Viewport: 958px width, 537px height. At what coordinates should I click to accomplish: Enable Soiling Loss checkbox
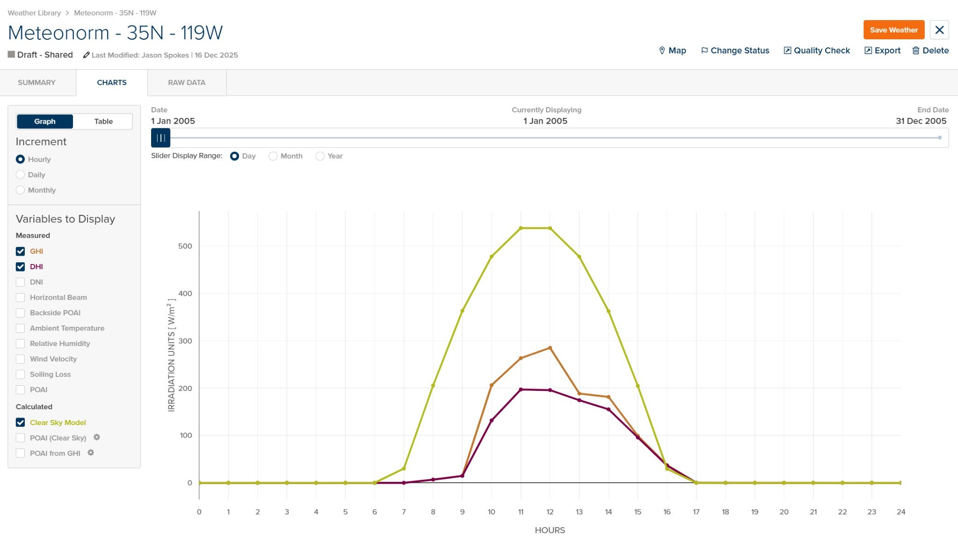tap(20, 375)
